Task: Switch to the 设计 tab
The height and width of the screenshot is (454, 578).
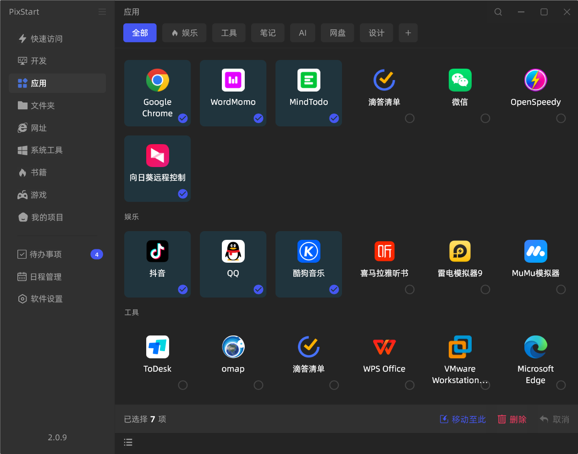Action: pyautogui.click(x=376, y=33)
